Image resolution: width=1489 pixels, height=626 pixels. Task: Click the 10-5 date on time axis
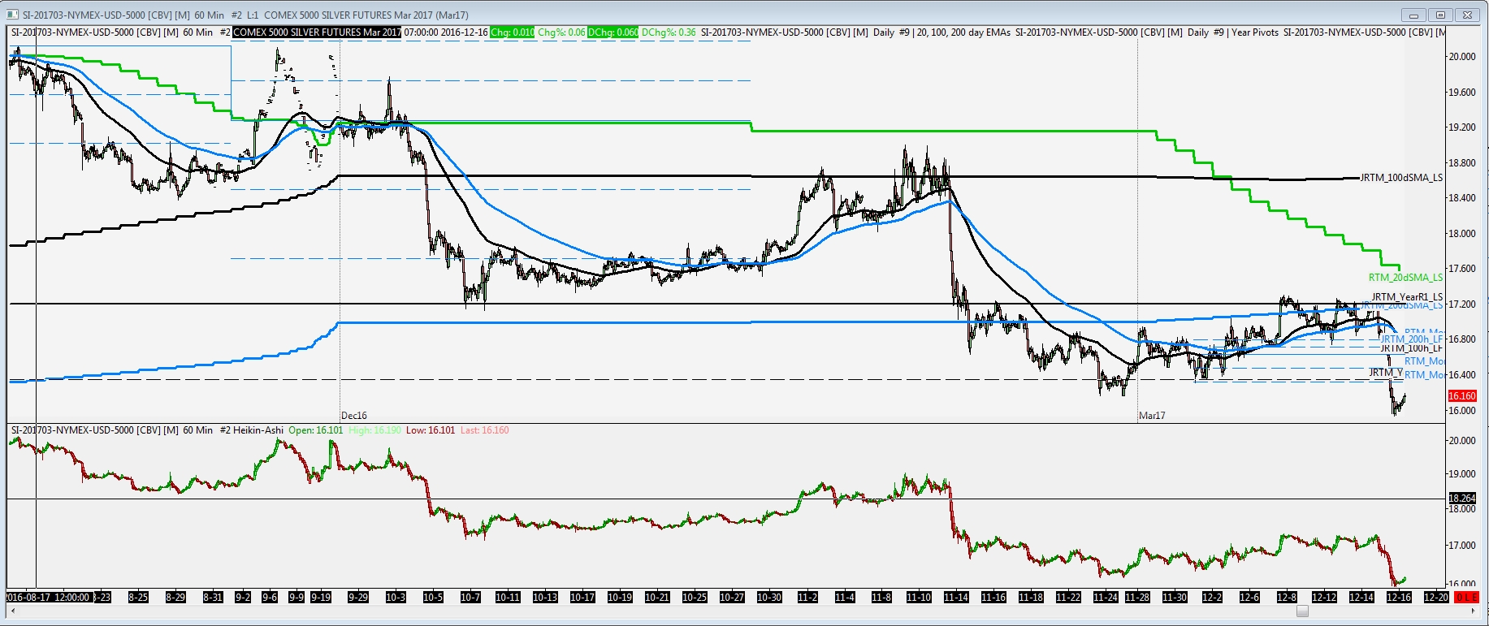(x=433, y=598)
